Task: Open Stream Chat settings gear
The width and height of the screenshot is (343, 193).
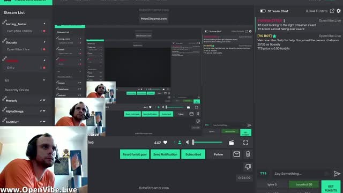Action: coord(339,11)
